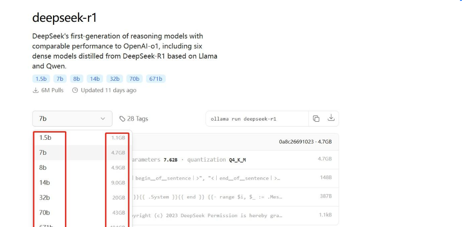Click the 8b tag badge
The width and height of the screenshot is (462, 227).
(x=77, y=79)
